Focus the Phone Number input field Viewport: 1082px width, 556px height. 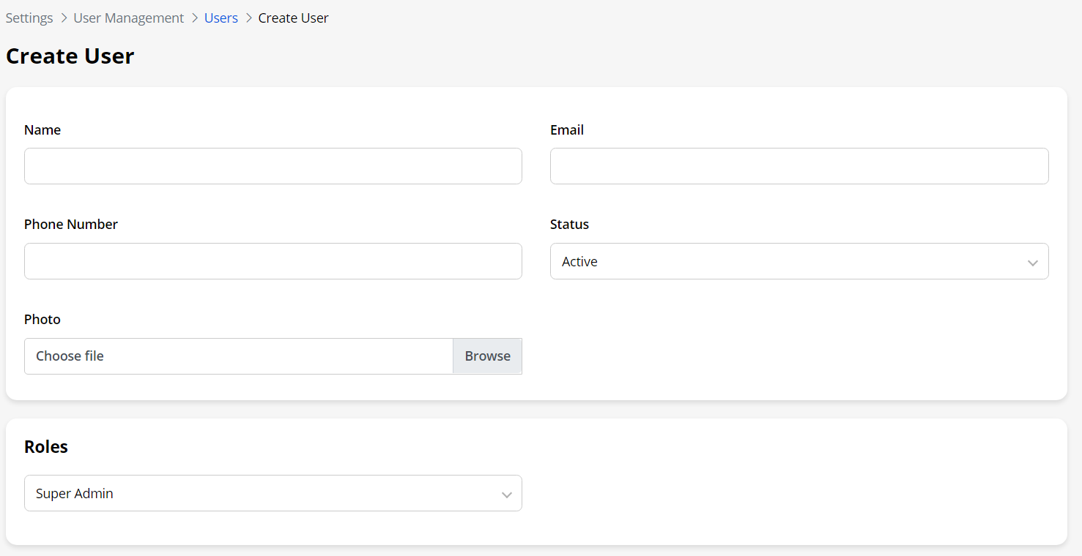pos(273,261)
